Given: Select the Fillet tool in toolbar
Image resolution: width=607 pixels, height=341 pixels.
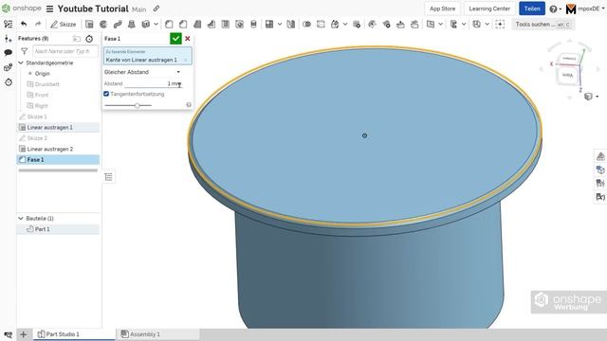Looking at the screenshot, I should (x=169, y=25).
